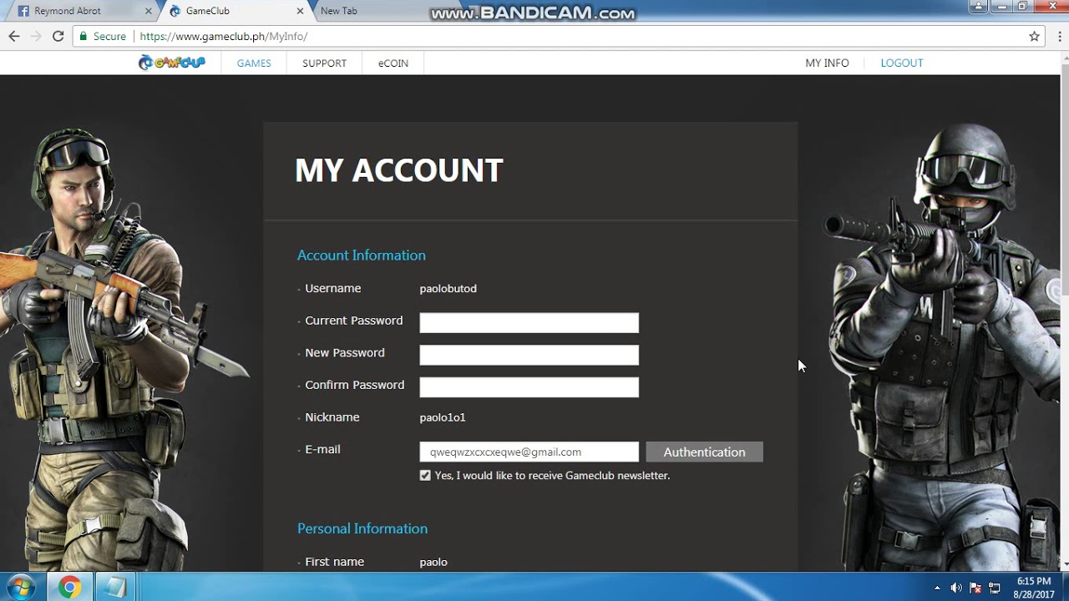Click the scrollbar up arrow

click(1064, 57)
